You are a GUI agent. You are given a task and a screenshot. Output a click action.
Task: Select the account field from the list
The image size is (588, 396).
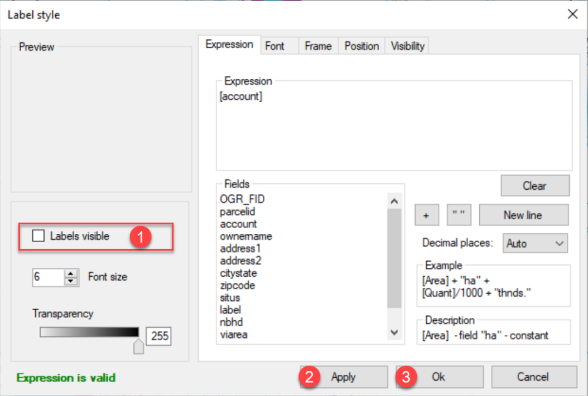(x=238, y=224)
